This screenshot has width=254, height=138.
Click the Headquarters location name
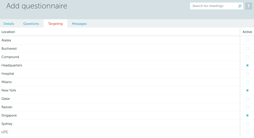click(12, 65)
